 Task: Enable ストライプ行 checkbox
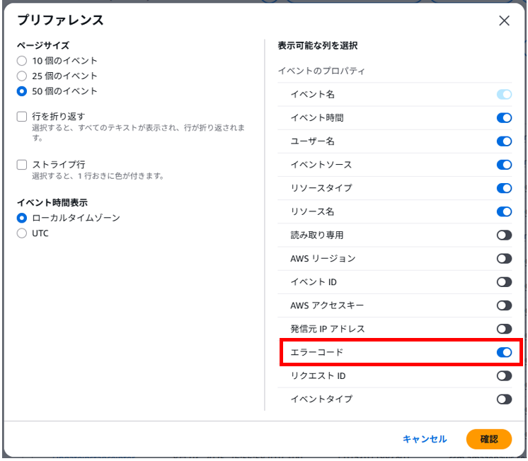pos(22,165)
